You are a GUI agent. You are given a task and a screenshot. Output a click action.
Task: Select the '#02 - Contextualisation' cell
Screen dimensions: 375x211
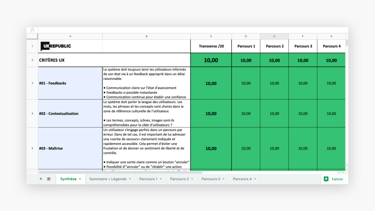coord(71,113)
